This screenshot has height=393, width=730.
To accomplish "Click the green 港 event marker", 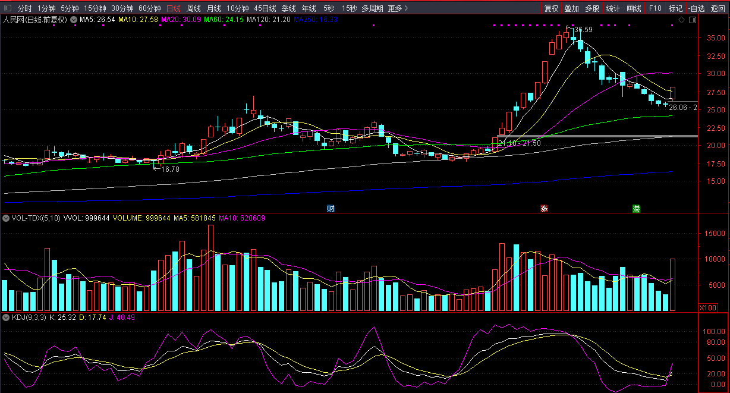I will [x=636, y=209].
